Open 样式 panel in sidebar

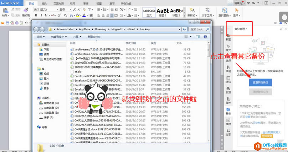(228, 48)
